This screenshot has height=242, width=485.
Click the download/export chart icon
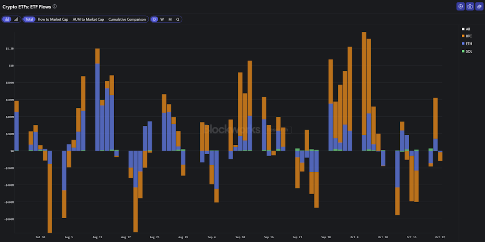point(479,6)
